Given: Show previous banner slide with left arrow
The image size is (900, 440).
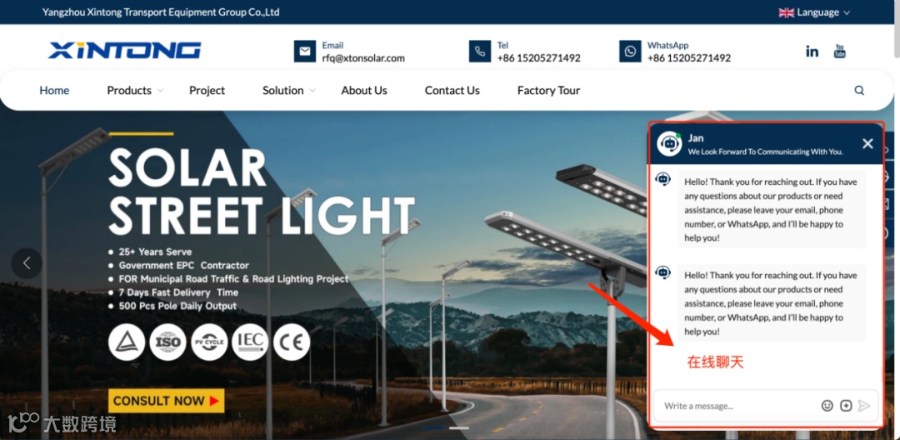Looking at the screenshot, I should point(27,263).
